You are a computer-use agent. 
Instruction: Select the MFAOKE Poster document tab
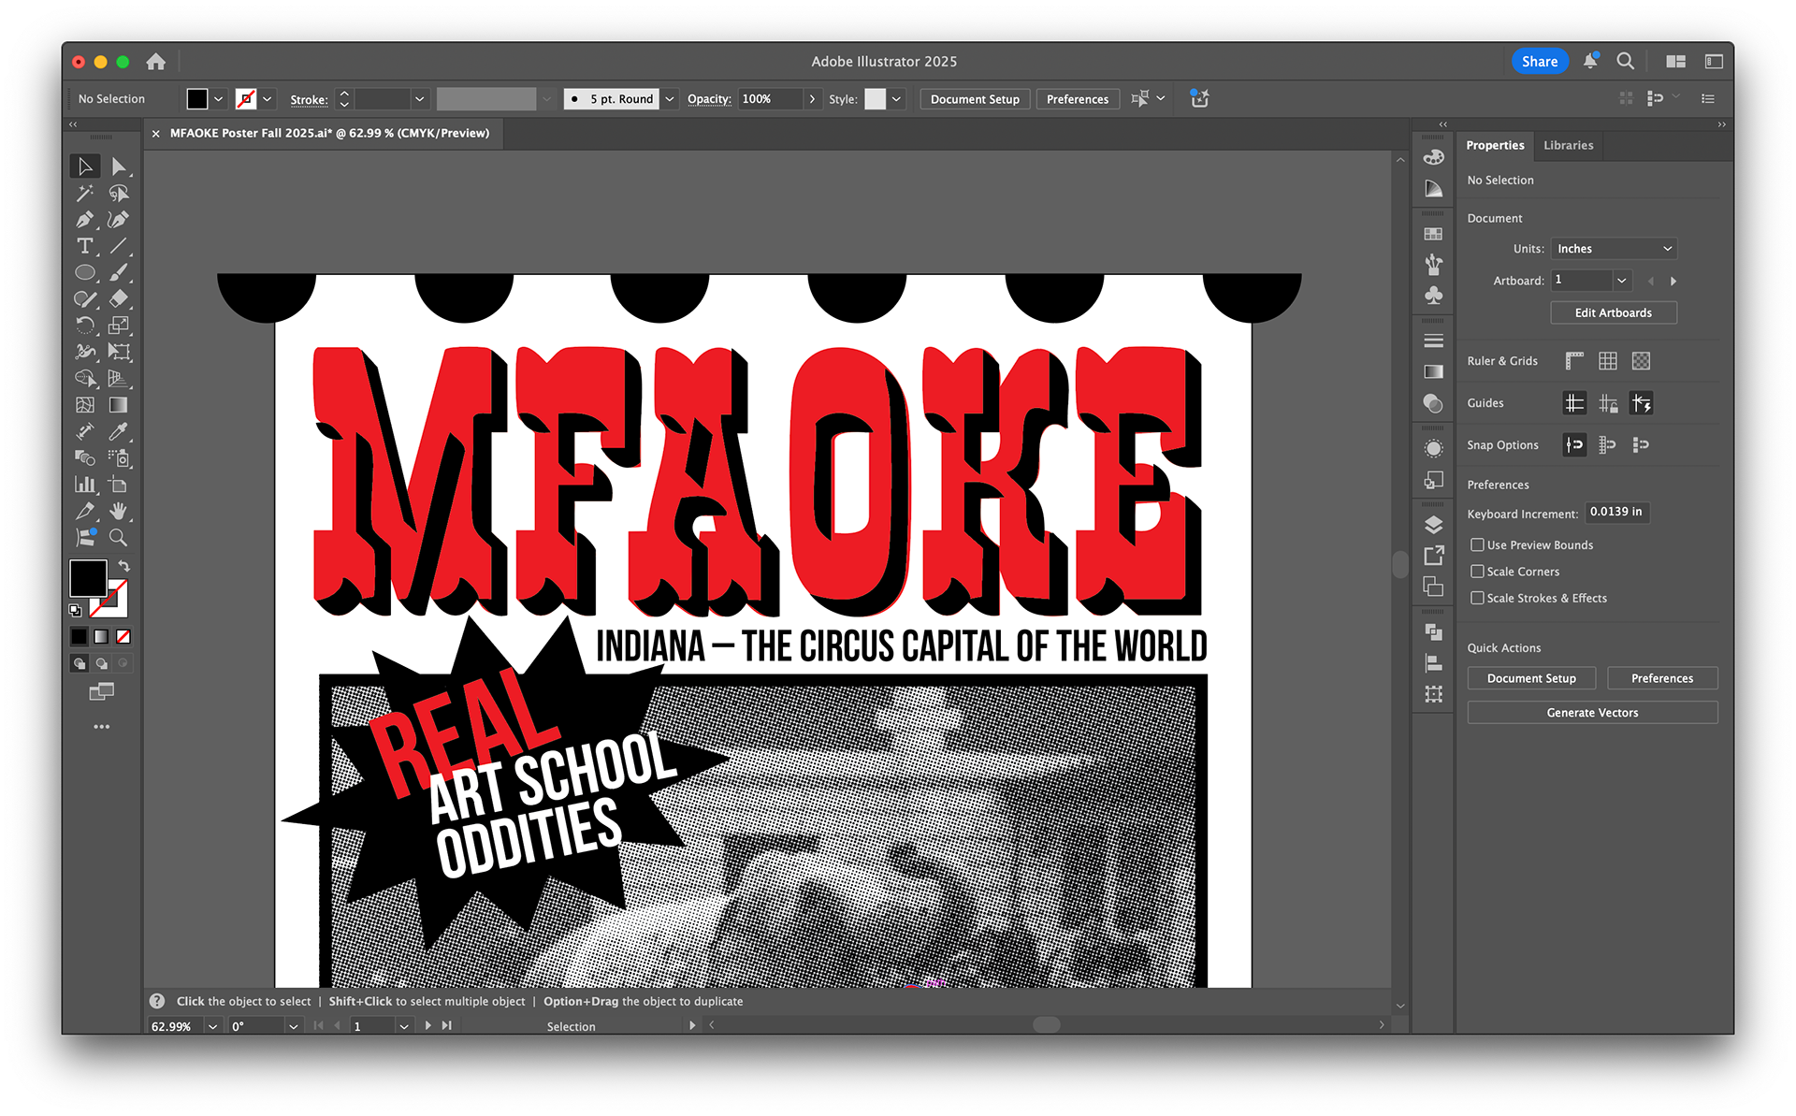(329, 133)
